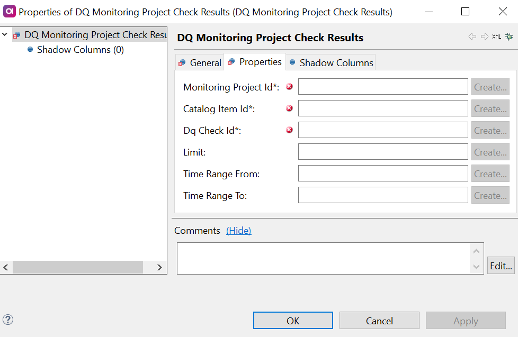Click the green bug debug icon

509,37
